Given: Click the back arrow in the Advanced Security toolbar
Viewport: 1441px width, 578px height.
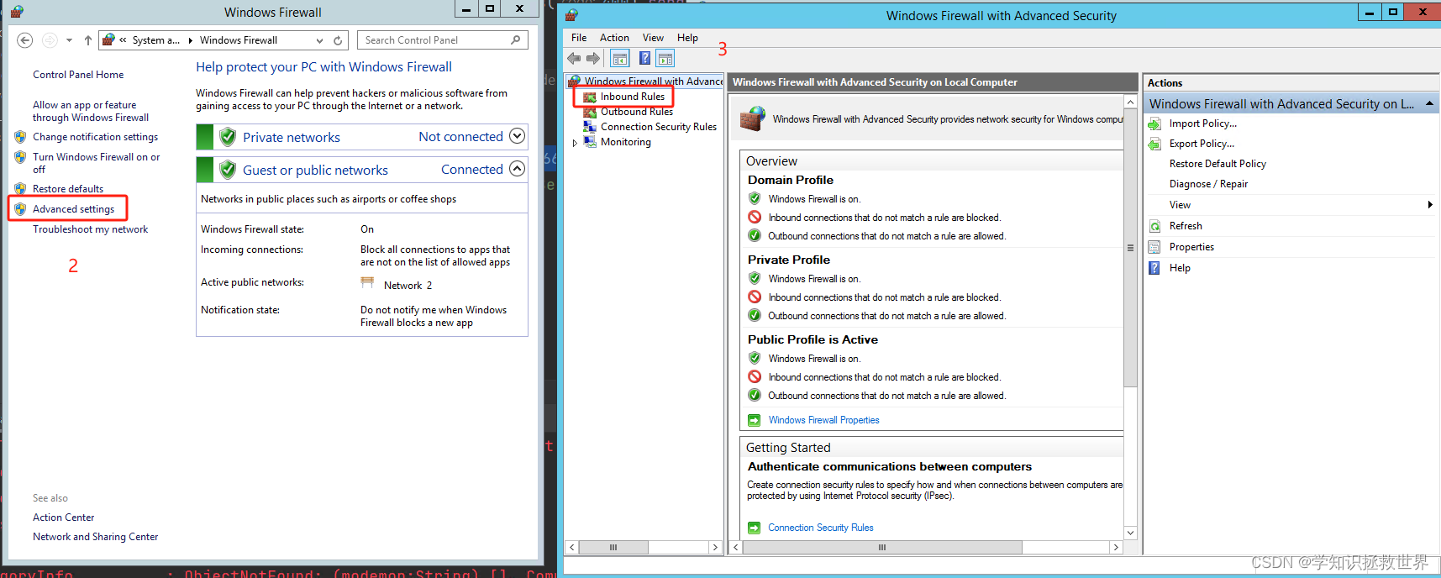Looking at the screenshot, I should [x=574, y=58].
